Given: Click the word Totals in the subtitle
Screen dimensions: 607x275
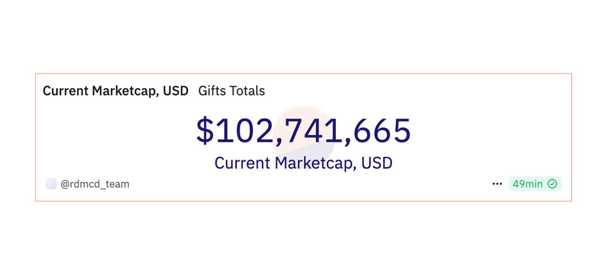Looking at the screenshot, I should (248, 90).
